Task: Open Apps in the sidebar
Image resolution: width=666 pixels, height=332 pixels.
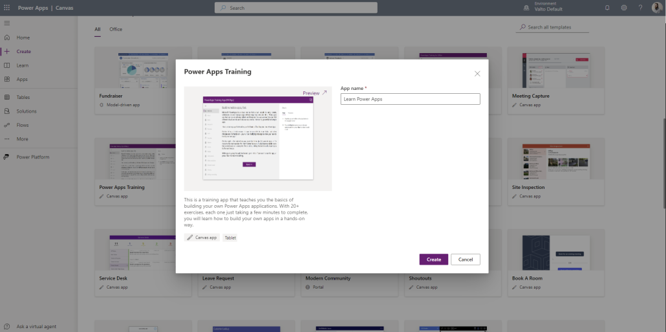Action: (x=22, y=79)
